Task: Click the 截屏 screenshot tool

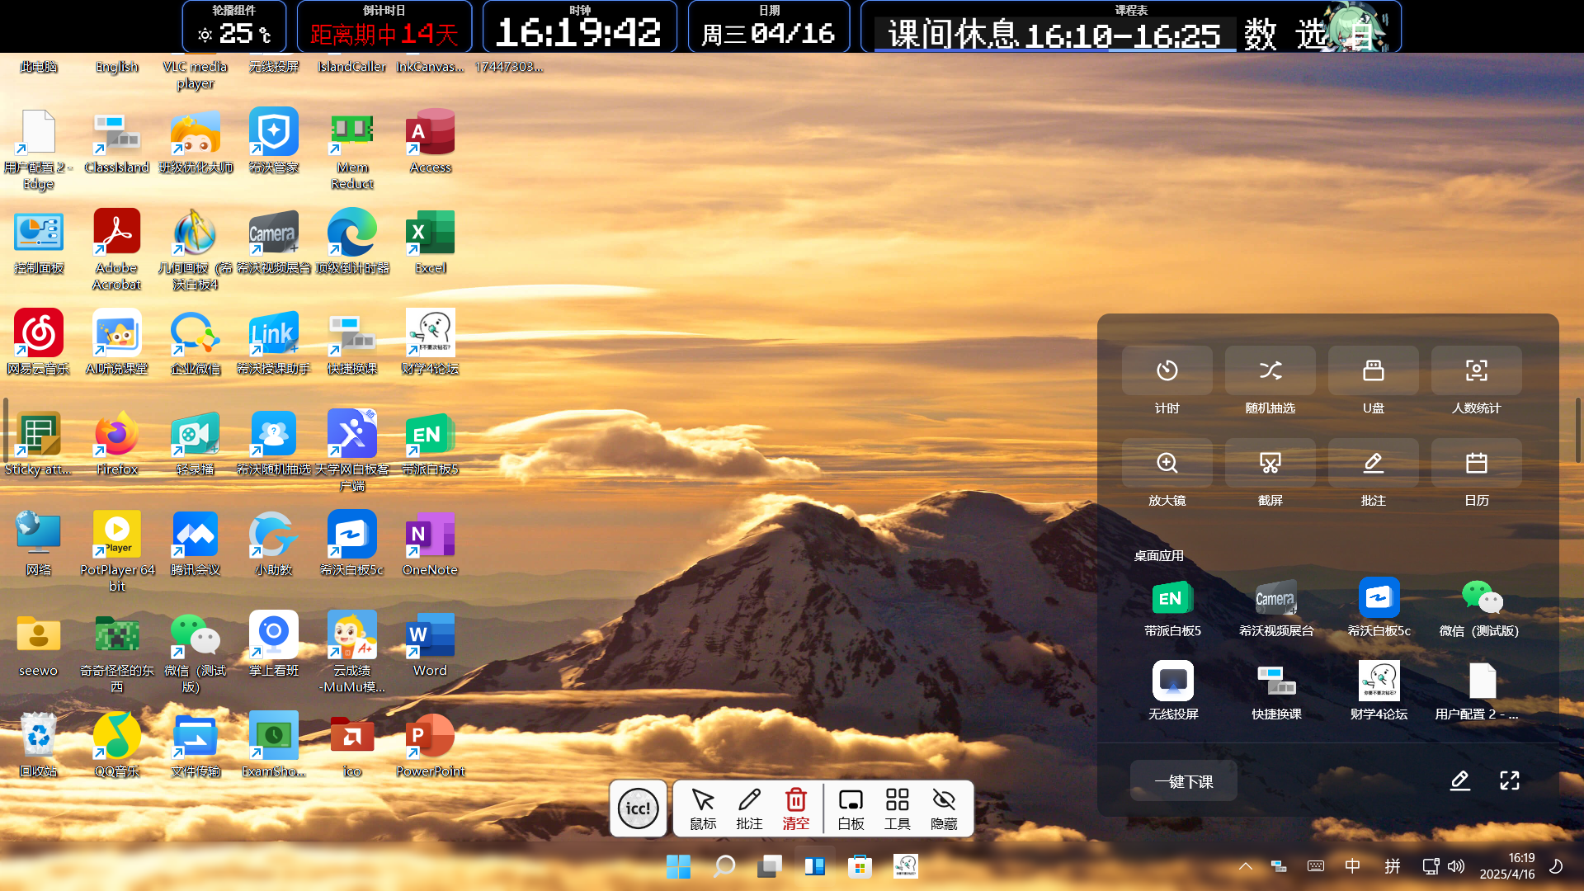Action: 1270,464
